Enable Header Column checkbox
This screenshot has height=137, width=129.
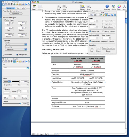[103, 31]
